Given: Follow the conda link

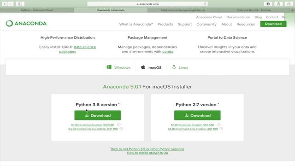Looking at the screenshot, I should click(x=168, y=52).
